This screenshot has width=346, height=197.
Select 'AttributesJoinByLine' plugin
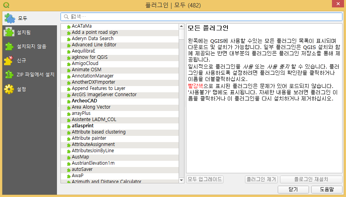click(120, 151)
